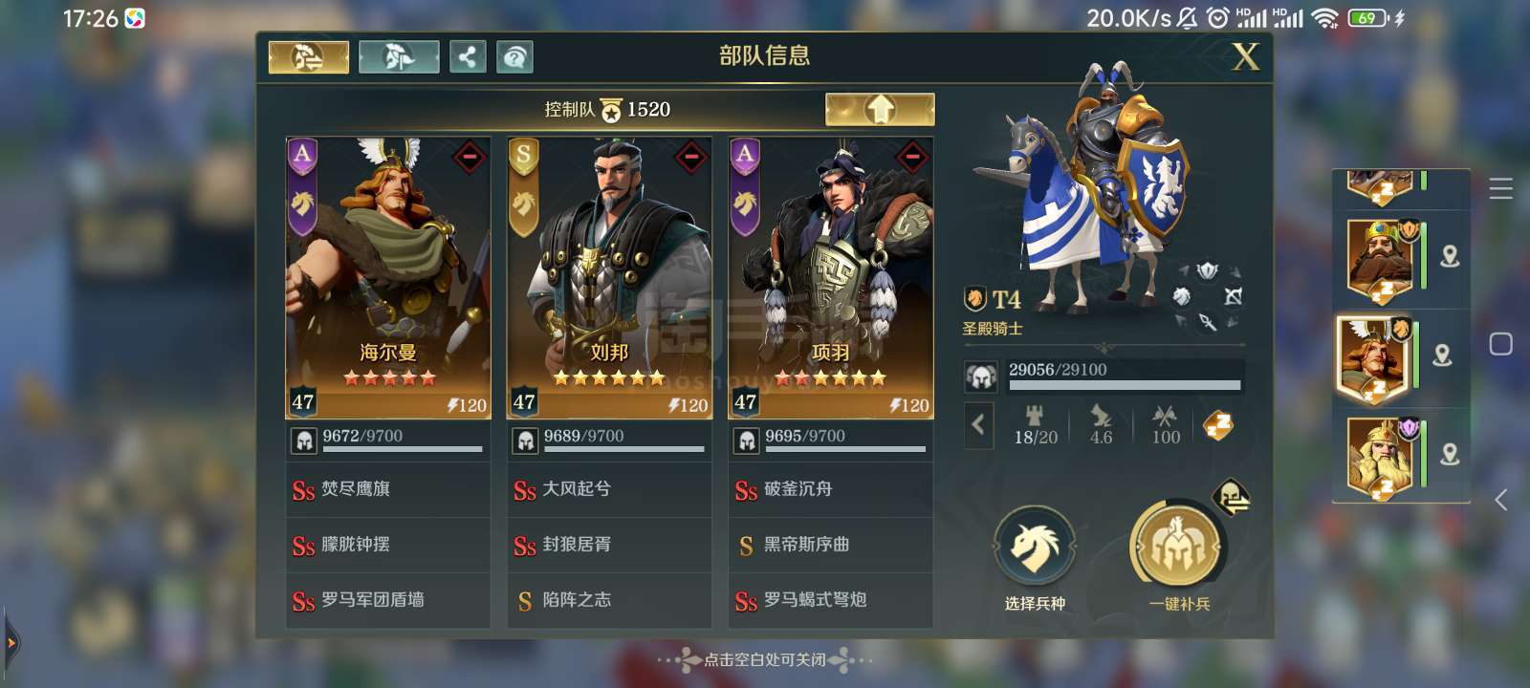Click the swap troops icon above 一键补兵
1530x688 pixels.
pos(1232,496)
